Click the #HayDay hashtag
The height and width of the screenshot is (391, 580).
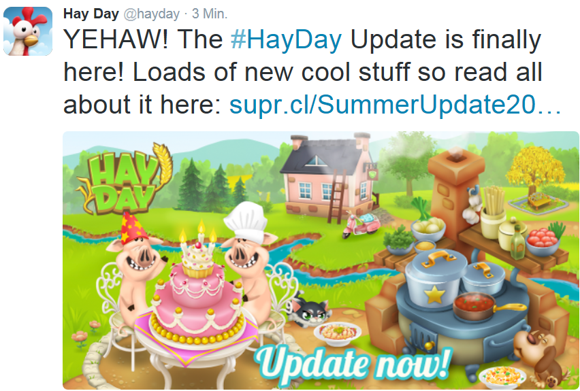click(287, 40)
